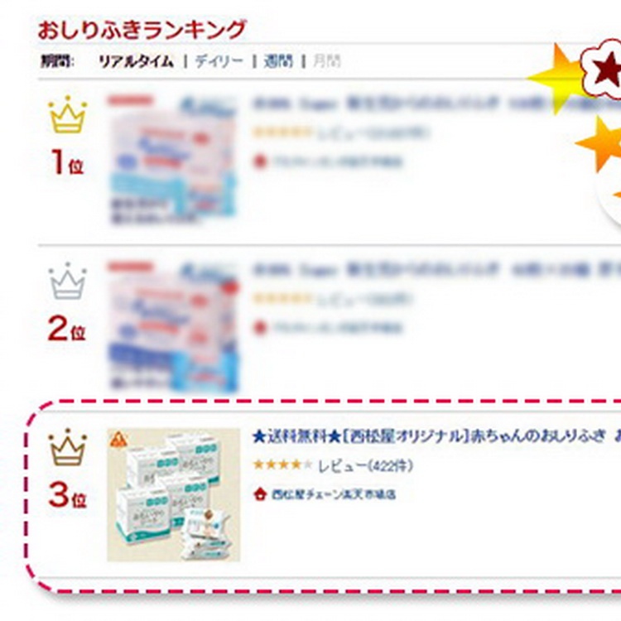Viewport: 621px width, 621px height.
Task: Switch to the デイリー ranking tab
Action: click(219, 62)
